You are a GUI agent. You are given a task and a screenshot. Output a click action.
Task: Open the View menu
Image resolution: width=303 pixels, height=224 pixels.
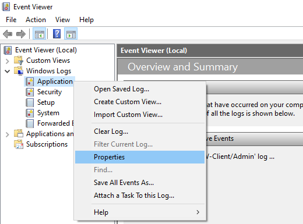(x=62, y=20)
